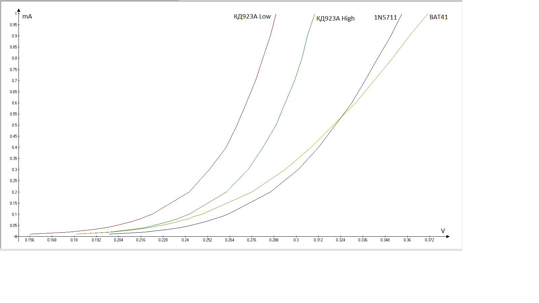Click the 0.216 voltage axis tick

pos(141,240)
